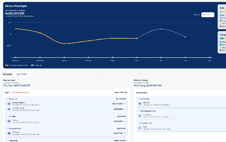Viewport: 226px width, 142px height.
Task: Click the Rp40.000.000 Saldo Bank total
Action: 120,141
